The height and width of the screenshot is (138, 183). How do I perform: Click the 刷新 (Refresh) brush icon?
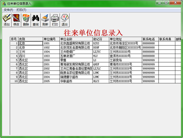point(45,20)
